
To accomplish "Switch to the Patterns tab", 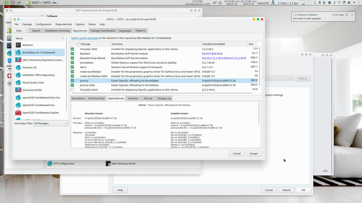I will pyautogui.click(x=140, y=31).
